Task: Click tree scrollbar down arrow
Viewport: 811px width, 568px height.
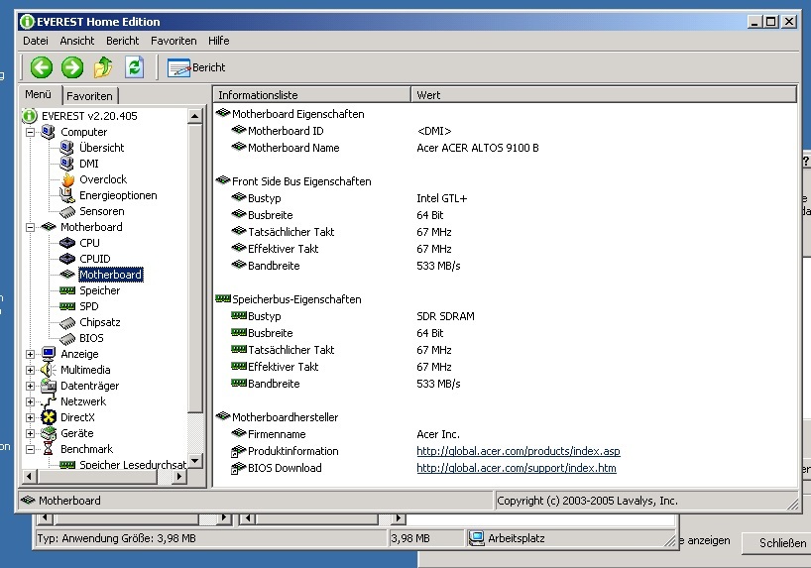Action: click(x=194, y=460)
